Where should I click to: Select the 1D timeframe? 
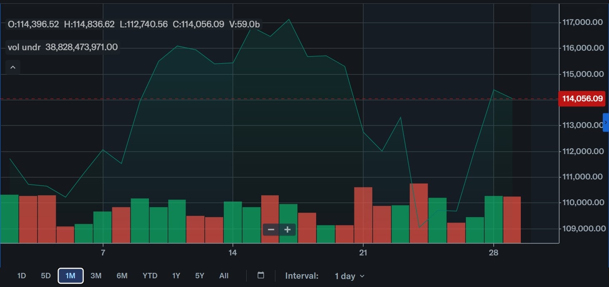[x=22, y=275]
